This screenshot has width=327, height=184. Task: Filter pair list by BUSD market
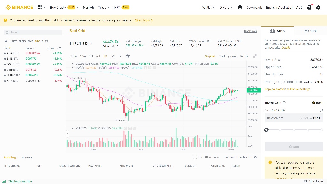22,41
